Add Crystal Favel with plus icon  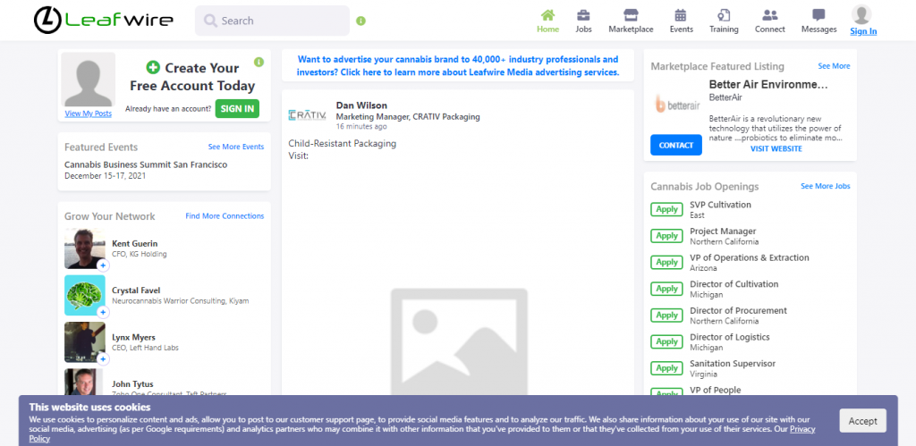pyautogui.click(x=103, y=312)
